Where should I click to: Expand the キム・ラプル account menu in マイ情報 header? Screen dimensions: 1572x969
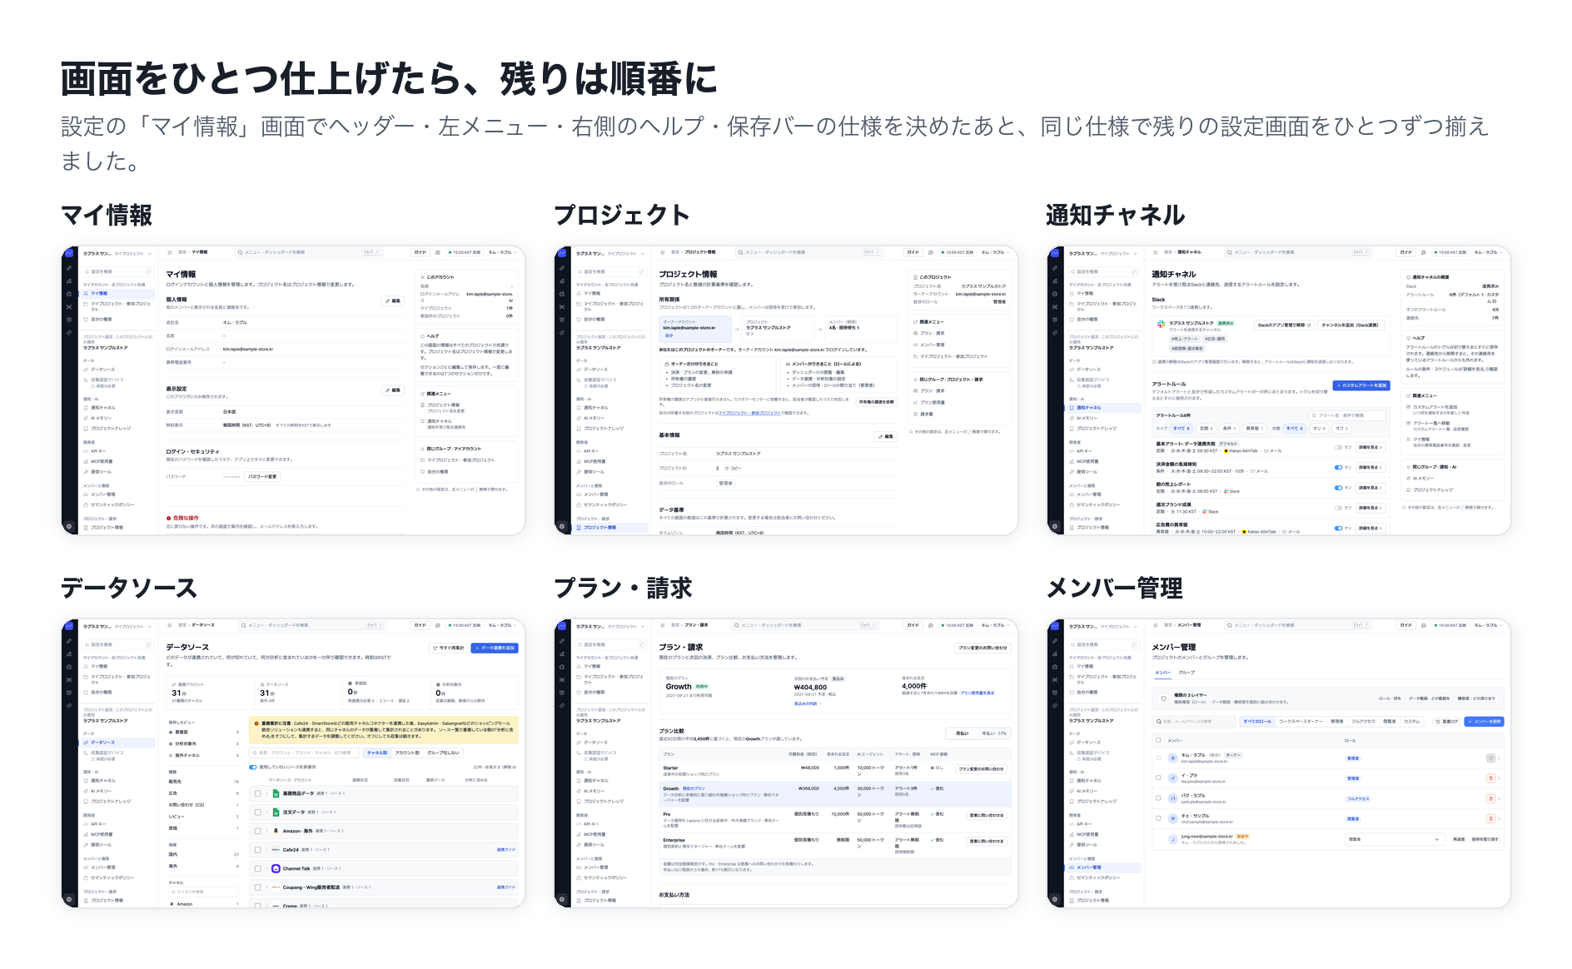tap(502, 252)
